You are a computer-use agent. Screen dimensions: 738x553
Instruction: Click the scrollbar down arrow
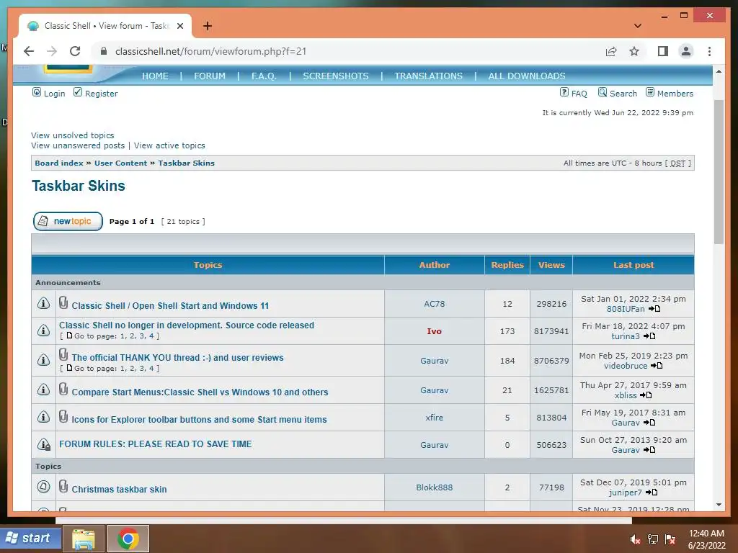(x=719, y=505)
